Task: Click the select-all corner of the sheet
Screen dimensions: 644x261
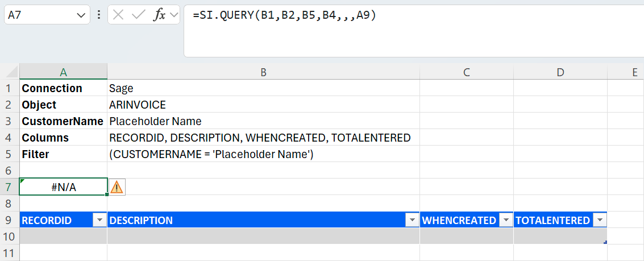Action: pyautogui.click(x=10, y=72)
